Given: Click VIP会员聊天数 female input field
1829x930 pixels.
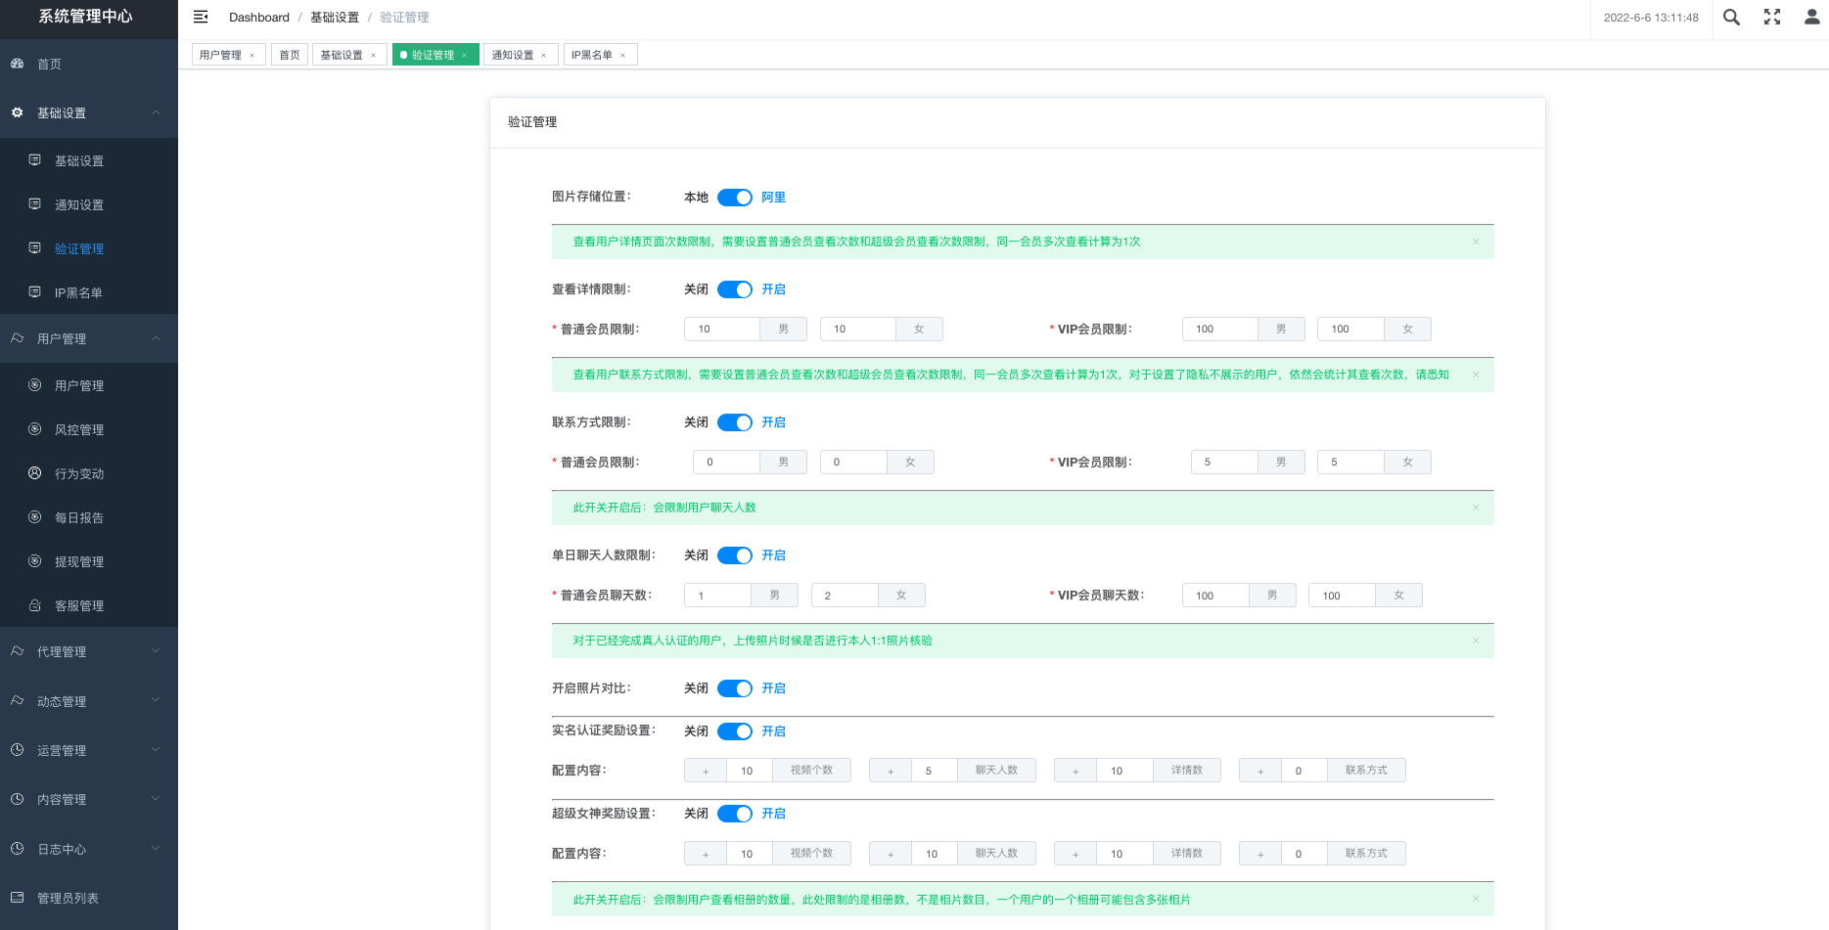Looking at the screenshot, I should coord(1342,596).
